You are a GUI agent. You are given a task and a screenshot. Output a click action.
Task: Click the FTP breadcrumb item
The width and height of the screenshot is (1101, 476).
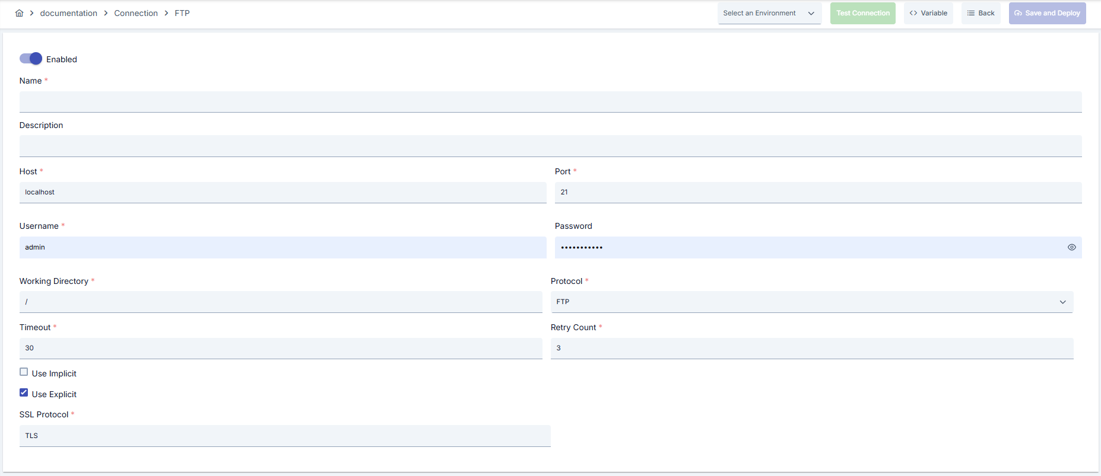[182, 13]
